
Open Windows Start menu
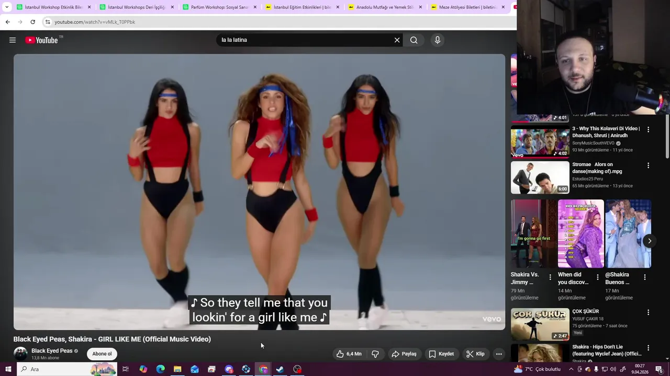pos(8,369)
